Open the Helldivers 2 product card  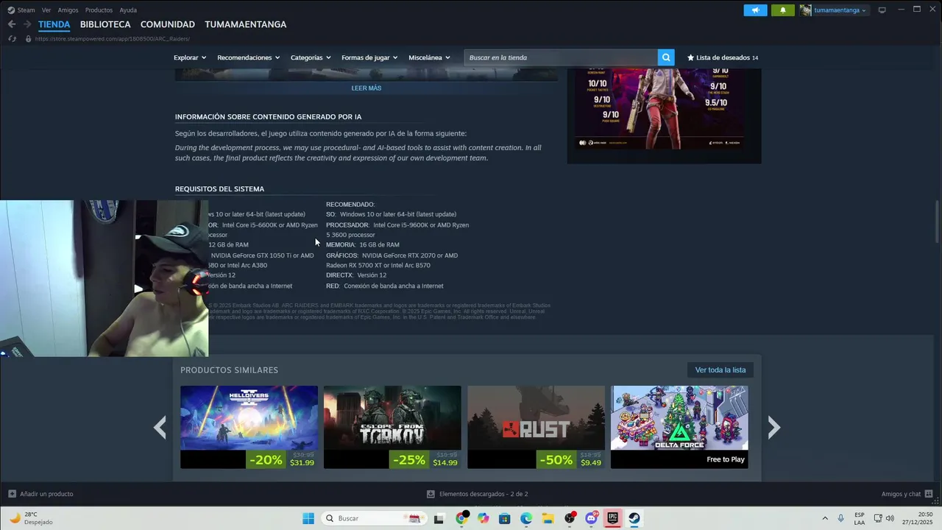pyautogui.click(x=249, y=427)
